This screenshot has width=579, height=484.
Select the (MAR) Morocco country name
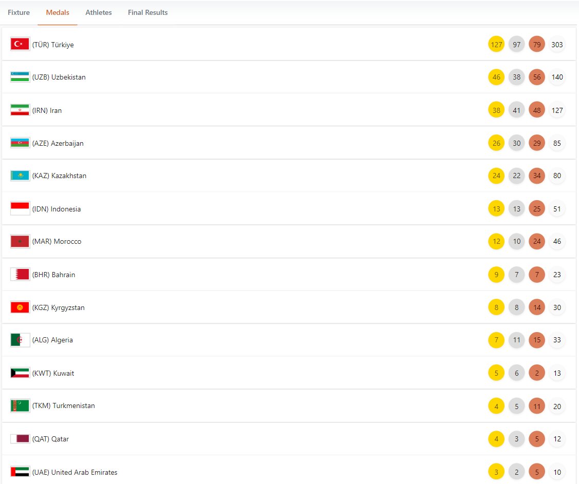tap(57, 241)
